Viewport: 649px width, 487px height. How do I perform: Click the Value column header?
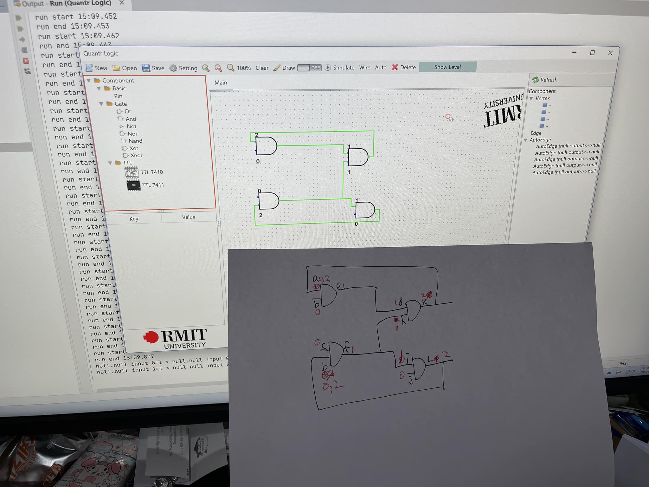point(189,217)
